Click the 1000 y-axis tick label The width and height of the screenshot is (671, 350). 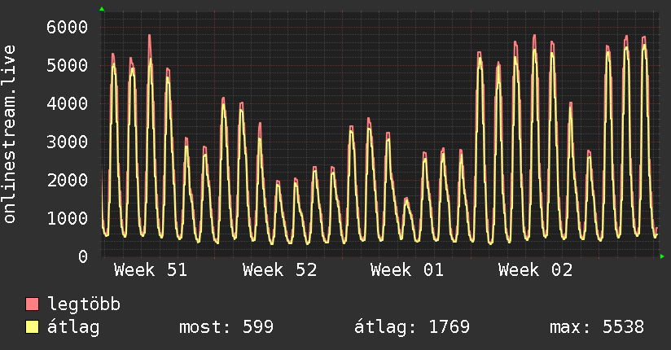click(68, 218)
